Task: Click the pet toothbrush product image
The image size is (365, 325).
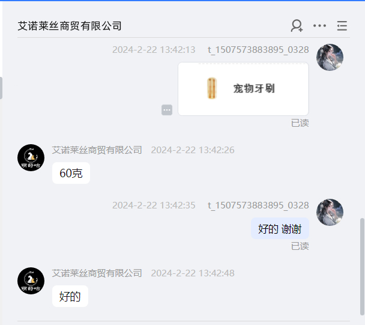Action: point(212,88)
